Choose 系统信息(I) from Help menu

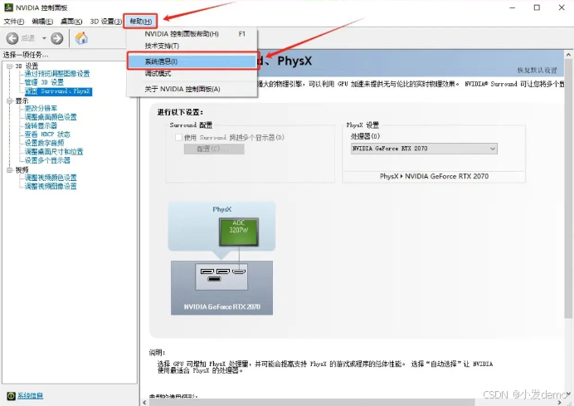[x=192, y=61]
